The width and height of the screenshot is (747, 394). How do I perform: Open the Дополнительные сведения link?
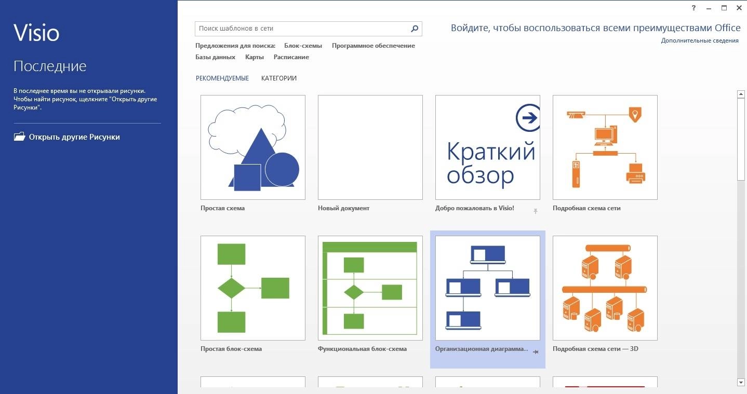(x=700, y=40)
